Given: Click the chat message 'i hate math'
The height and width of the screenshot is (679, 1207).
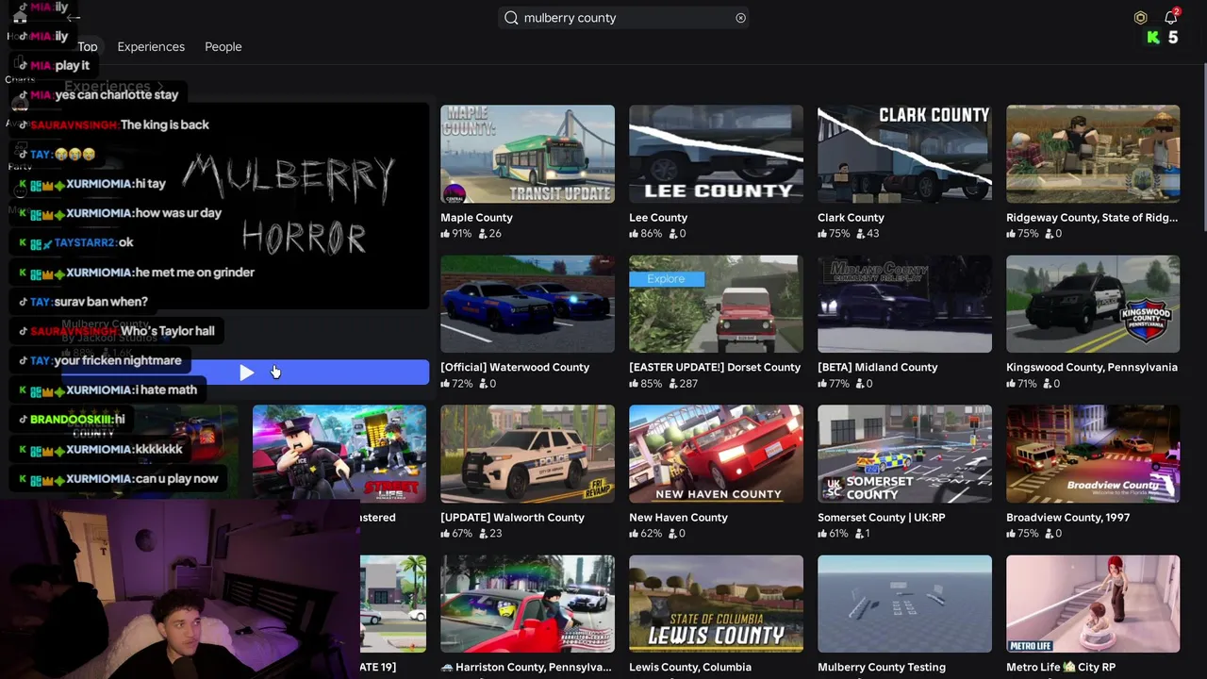Looking at the screenshot, I should click(x=166, y=389).
